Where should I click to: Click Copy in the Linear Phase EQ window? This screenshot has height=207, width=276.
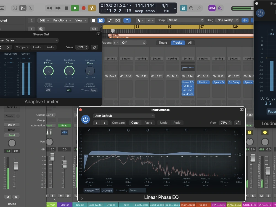pos(135,123)
